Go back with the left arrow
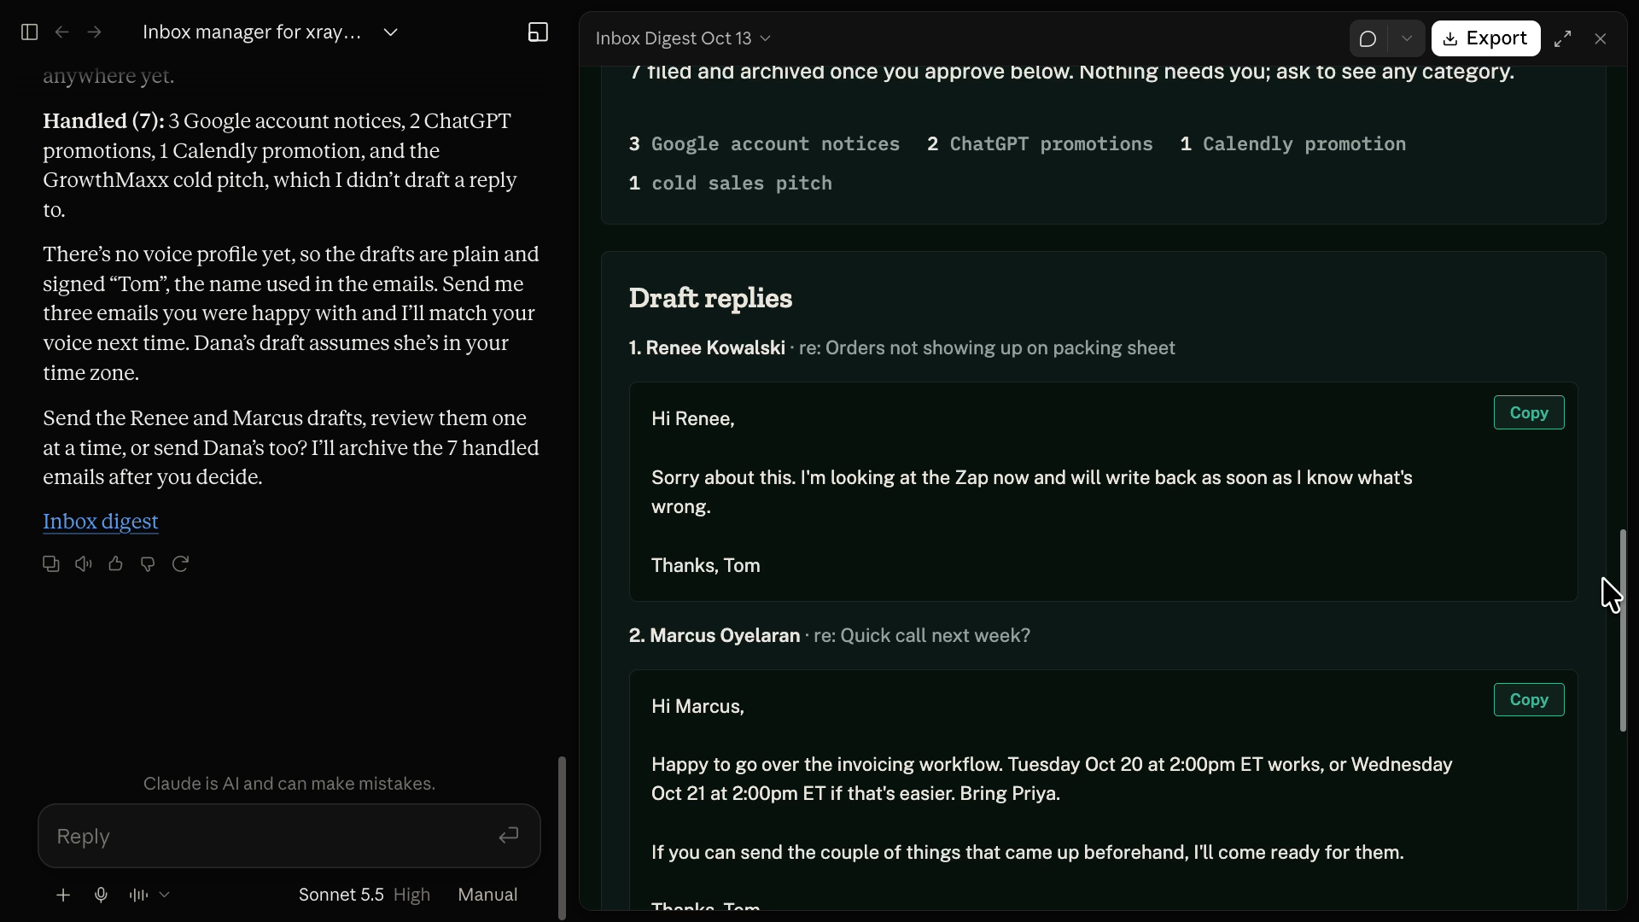 pyautogui.click(x=61, y=32)
